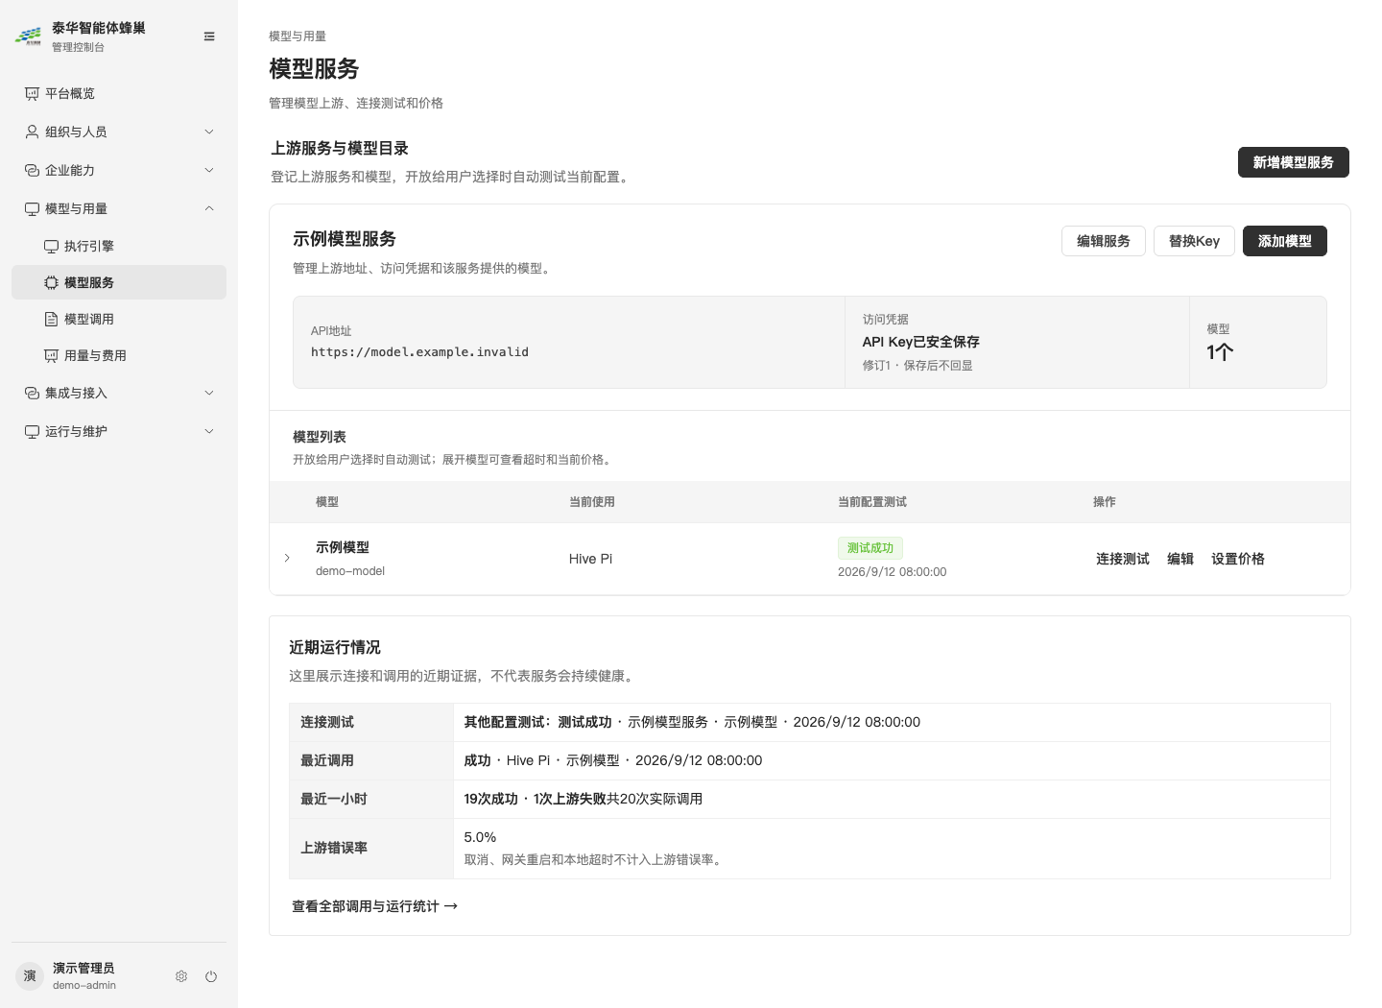Click the 替换Key button
The width and height of the screenshot is (1382, 1008).
tap(1194, 241)
